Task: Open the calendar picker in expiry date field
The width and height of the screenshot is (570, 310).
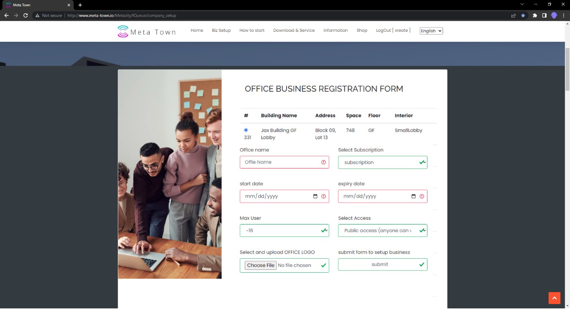Action: tap(413, 196)
